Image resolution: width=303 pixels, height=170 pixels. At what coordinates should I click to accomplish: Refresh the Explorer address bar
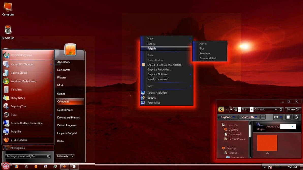pyautogui.click(x=281, y=109)
